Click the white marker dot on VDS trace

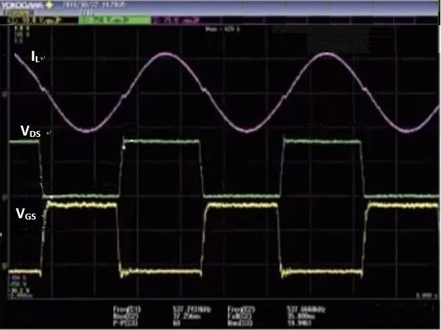(x=124, y=147)
